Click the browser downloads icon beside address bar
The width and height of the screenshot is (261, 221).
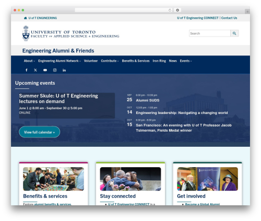point(177,10)
